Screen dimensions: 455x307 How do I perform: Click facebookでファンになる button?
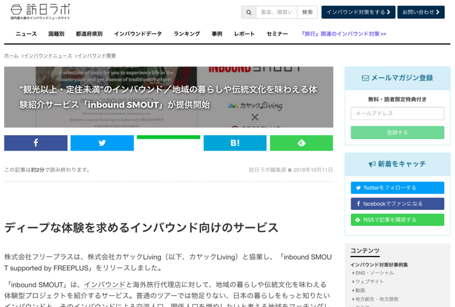click(397, 204)
